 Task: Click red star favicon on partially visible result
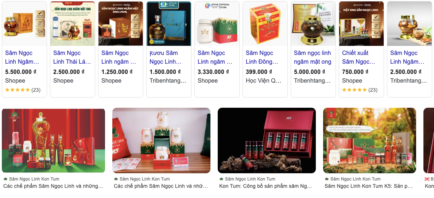click(427, 179)
